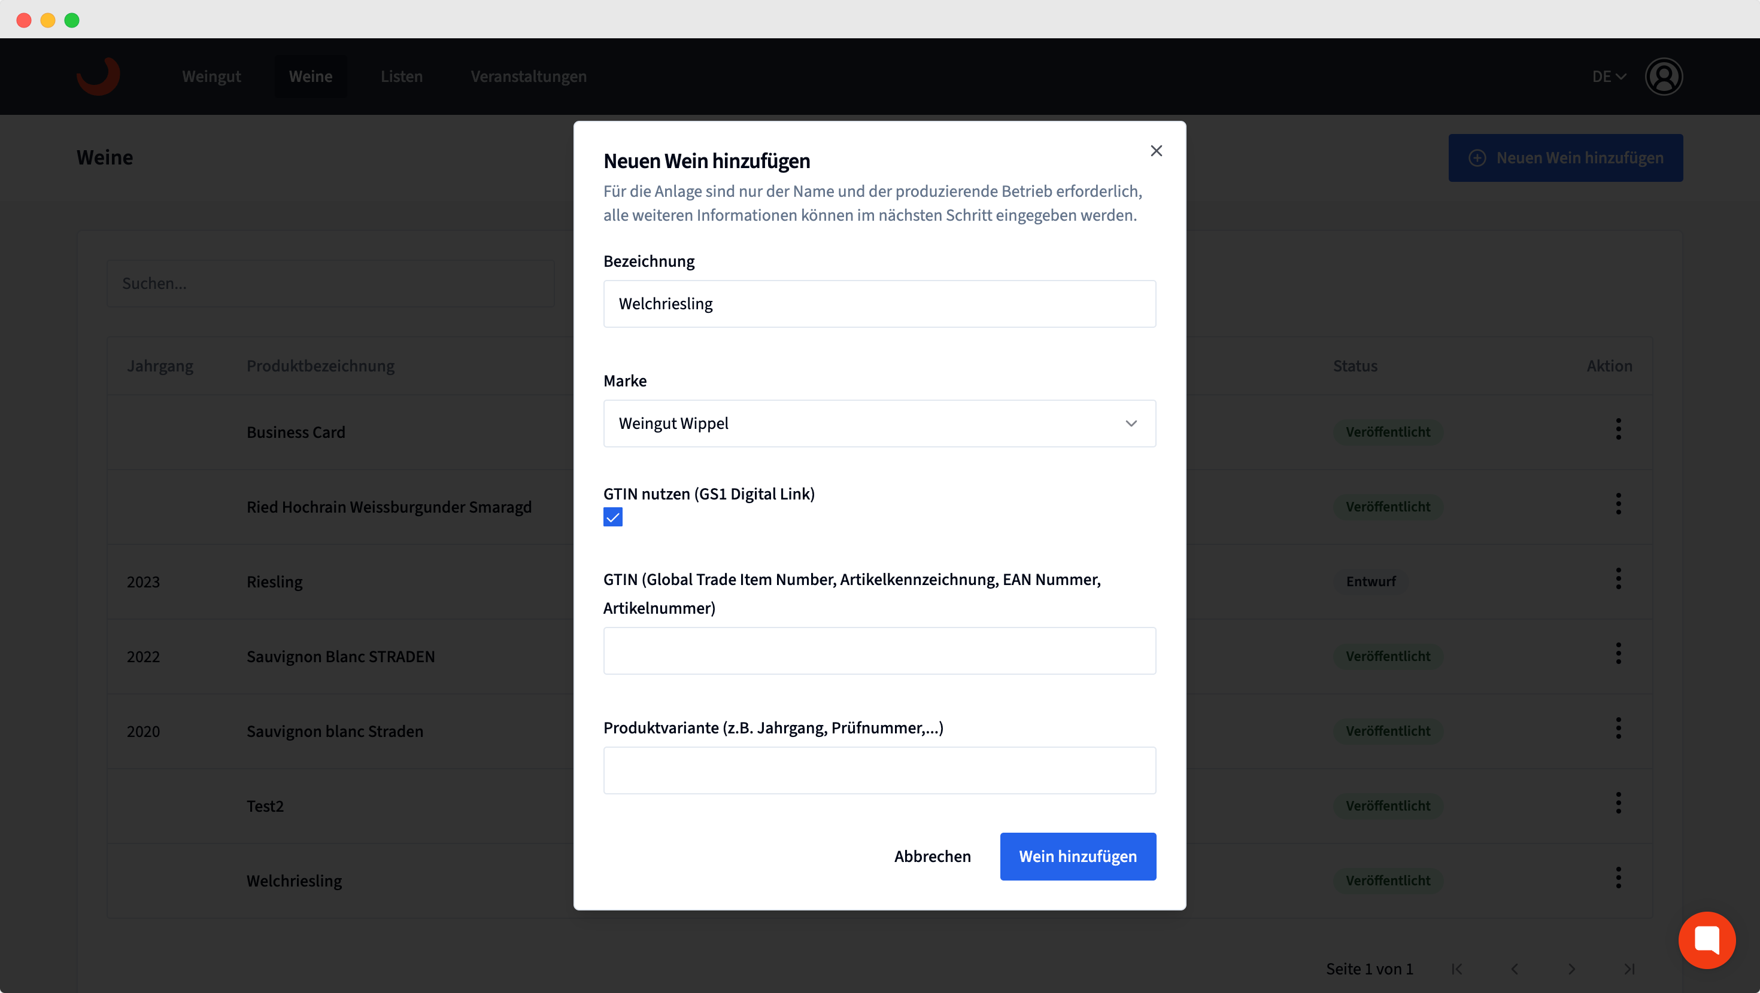Click Test2 wine name

point(265,806)
